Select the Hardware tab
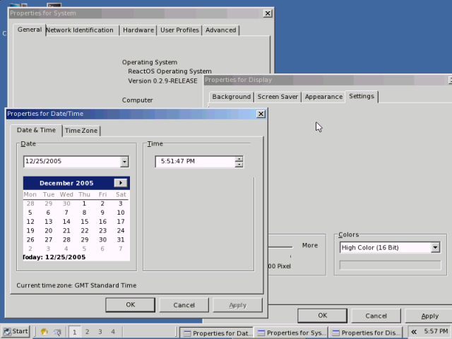Screen dimensions: 452x339 point(138,30)
